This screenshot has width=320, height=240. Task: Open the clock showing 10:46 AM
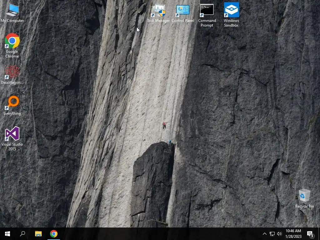pos(293,234)
